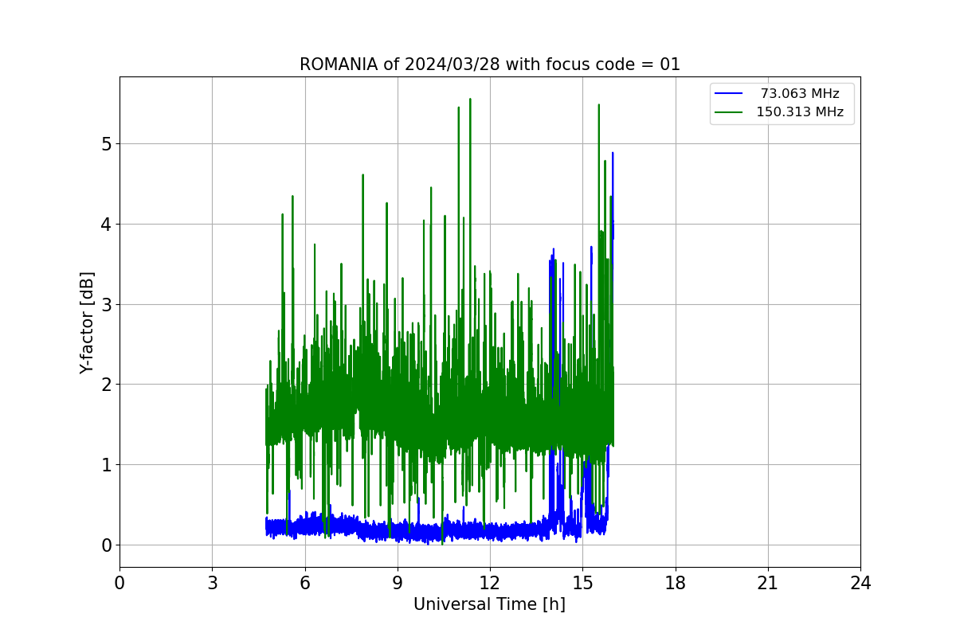
Task: Select the '73.063 MHz' legend label
Action: 800,94
